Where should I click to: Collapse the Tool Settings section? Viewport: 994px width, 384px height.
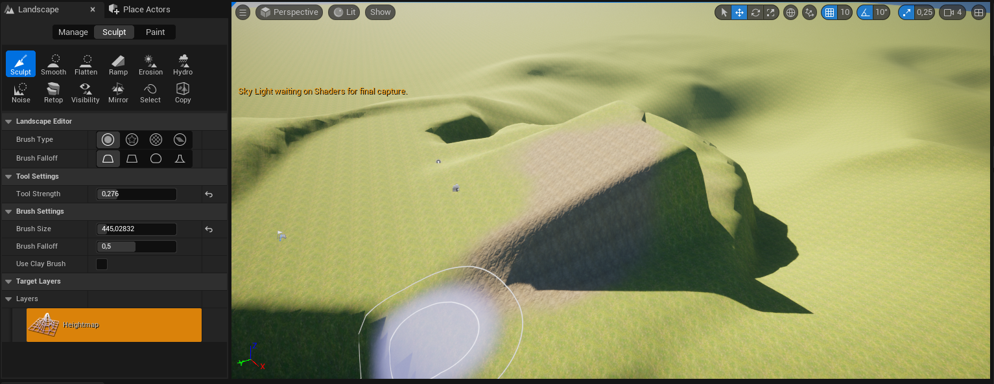point(8,176)
